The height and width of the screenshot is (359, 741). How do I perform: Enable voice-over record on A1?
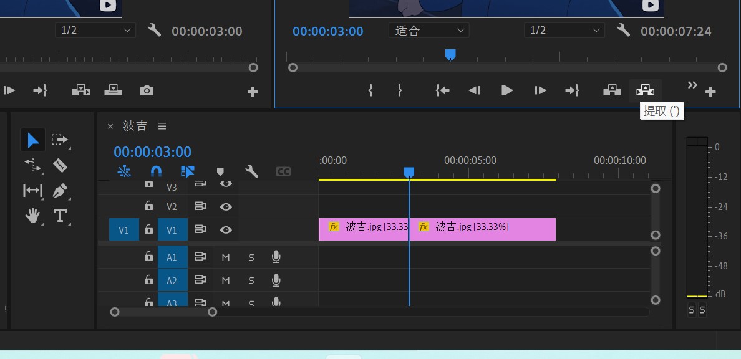click(x=276, y=257)
